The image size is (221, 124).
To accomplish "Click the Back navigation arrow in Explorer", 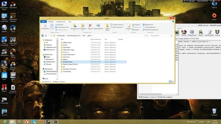I will pos(42,36).
